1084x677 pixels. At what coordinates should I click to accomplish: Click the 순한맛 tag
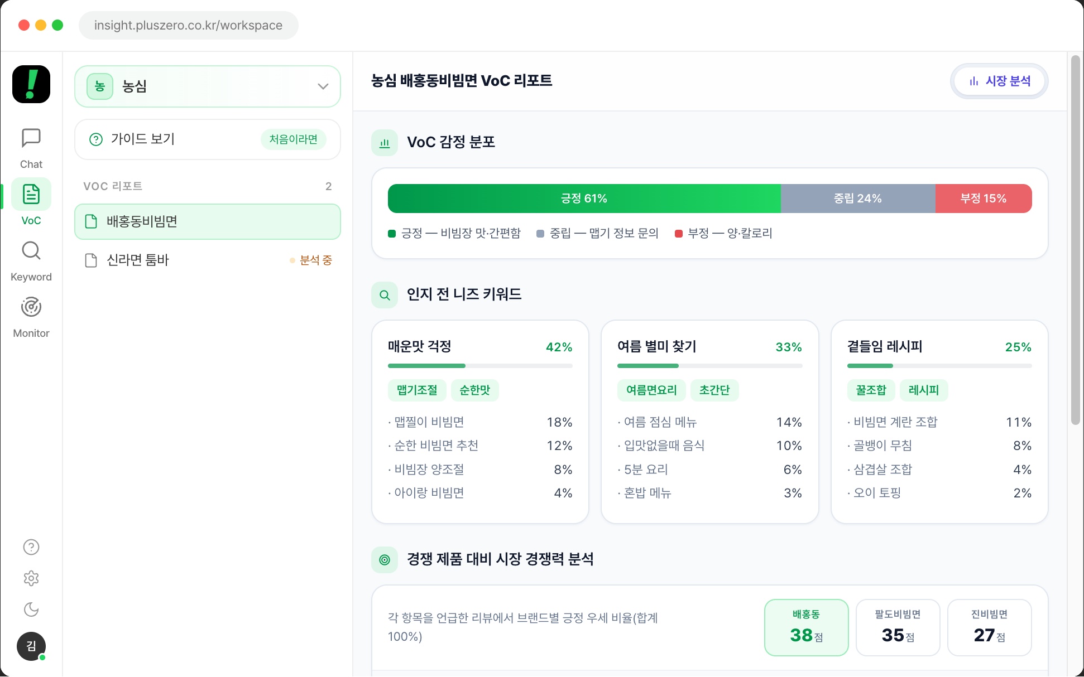(x=475, y=390)
